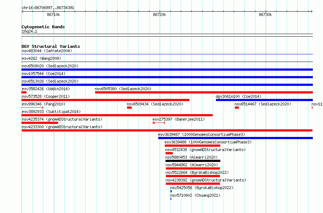Click the nsv6509020 (Sedlazeck2020) text label
Viewport: 323px width, 213px height.
pyautogui.click(x=50, y=66)
